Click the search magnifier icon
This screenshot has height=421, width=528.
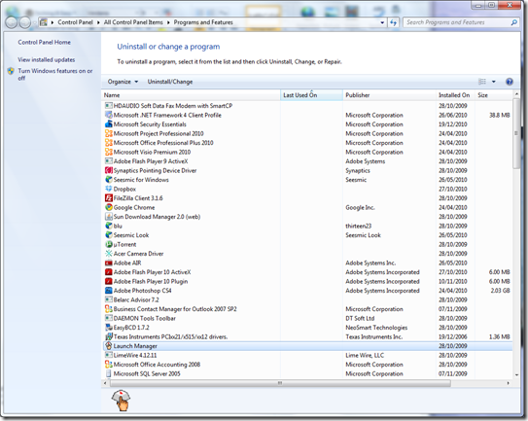(513, 22)
